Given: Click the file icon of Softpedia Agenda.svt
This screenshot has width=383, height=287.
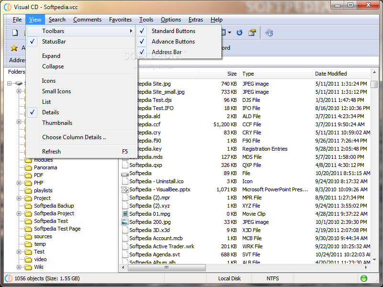Looking at the screenshot, I should coord(125,254).
